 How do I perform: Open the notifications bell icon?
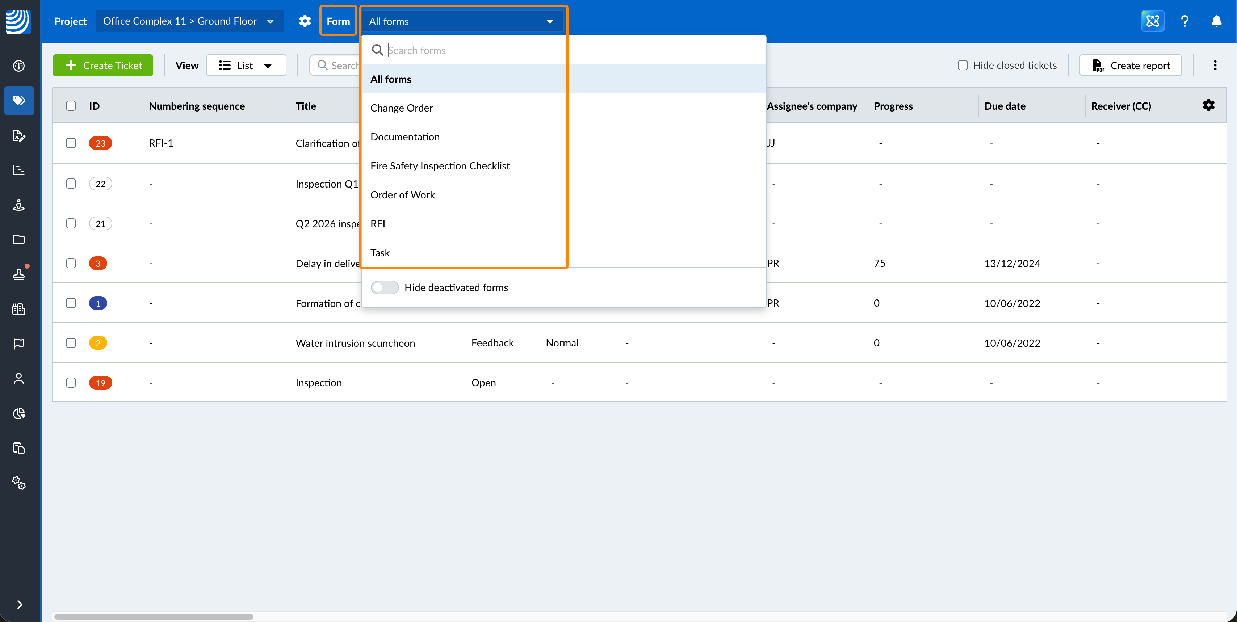point(1216,21)
